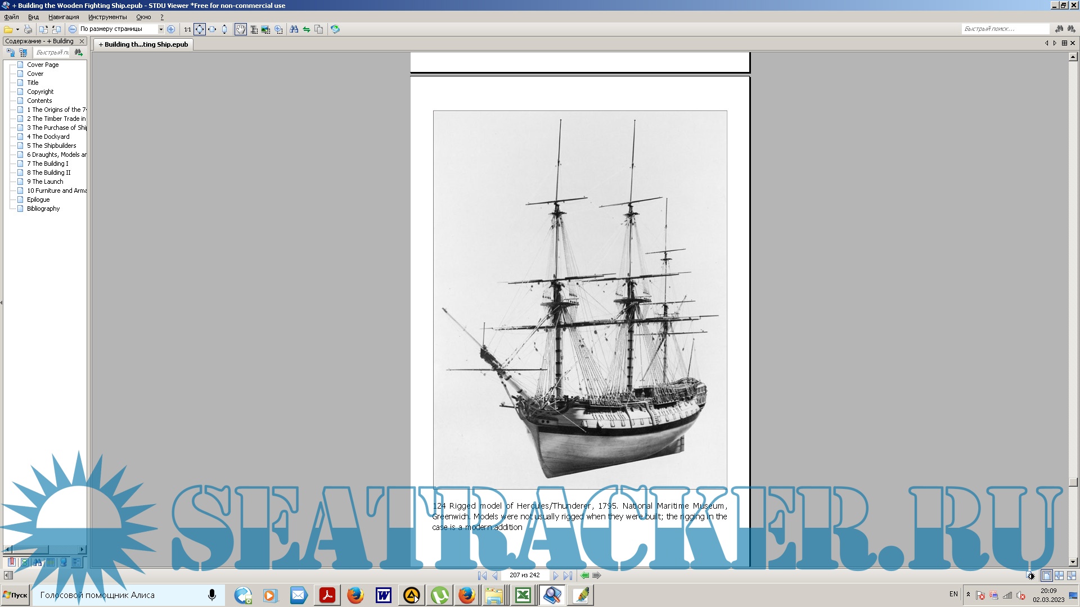Open the Навигация menu
Screen dimensions: 1080x607
click(64, 17)
